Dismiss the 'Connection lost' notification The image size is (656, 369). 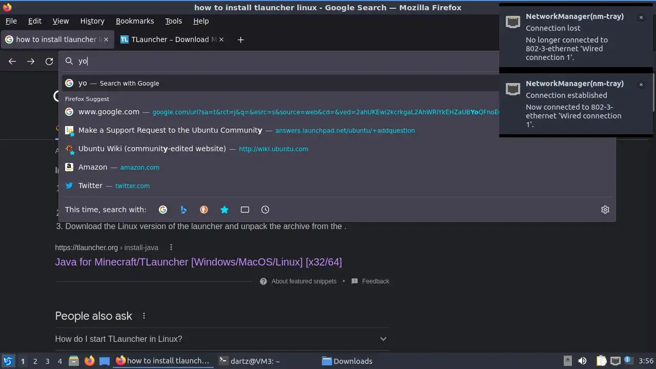point(641,17)
